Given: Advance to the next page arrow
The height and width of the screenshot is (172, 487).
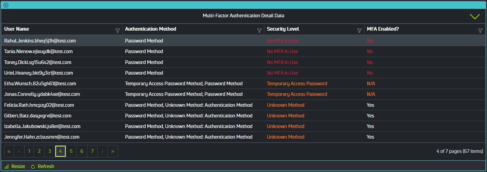Looking at the screenshot, I should [103, 151].
